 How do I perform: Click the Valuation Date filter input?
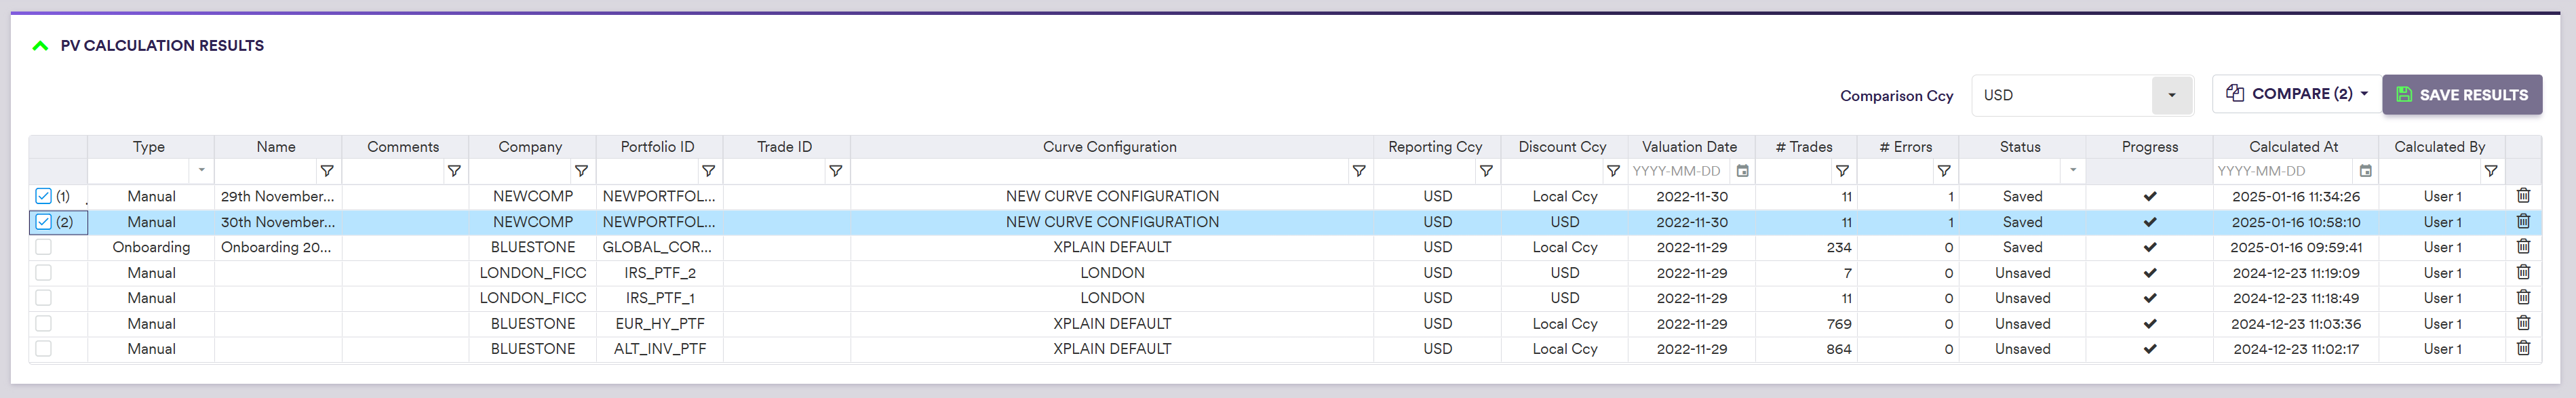[1678, 171]
